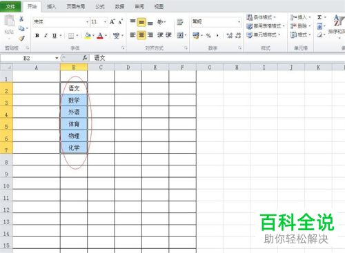Open the 页面布局 (Page Layout) tab

pyautogui.click(x=76, y=7)
